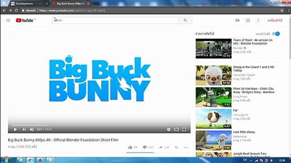The width and height of the screenshot is (291, 163).
Task: Focus the YouTube search box
Action: (115, 20)
